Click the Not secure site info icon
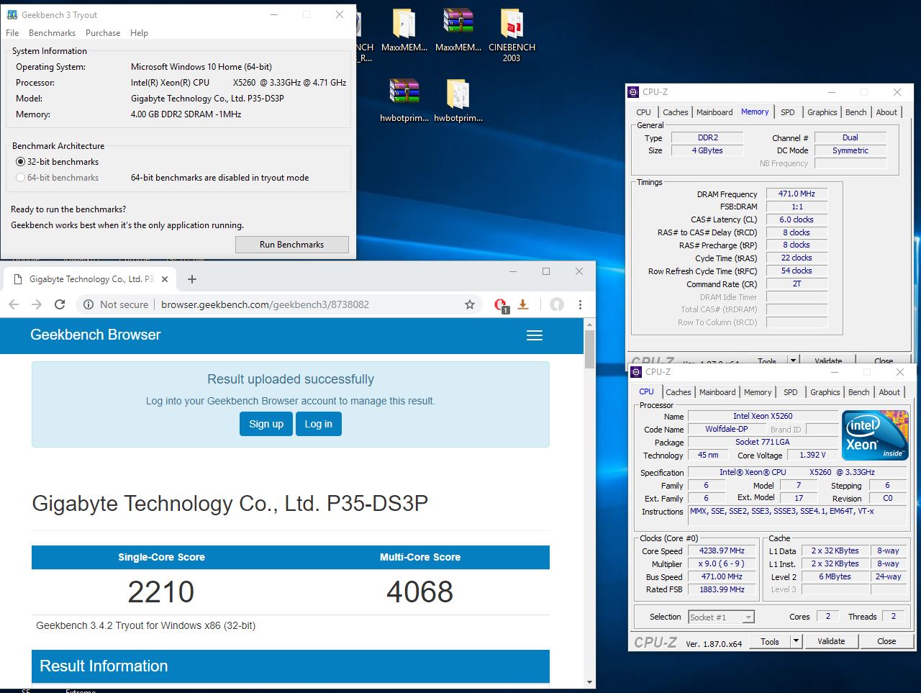Viewport: 921px width, 693px height. tap(88, 304)
